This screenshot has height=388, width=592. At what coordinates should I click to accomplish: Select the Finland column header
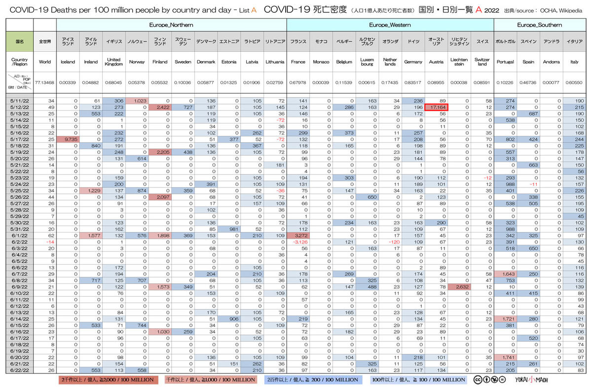click(x=159, y=63)
